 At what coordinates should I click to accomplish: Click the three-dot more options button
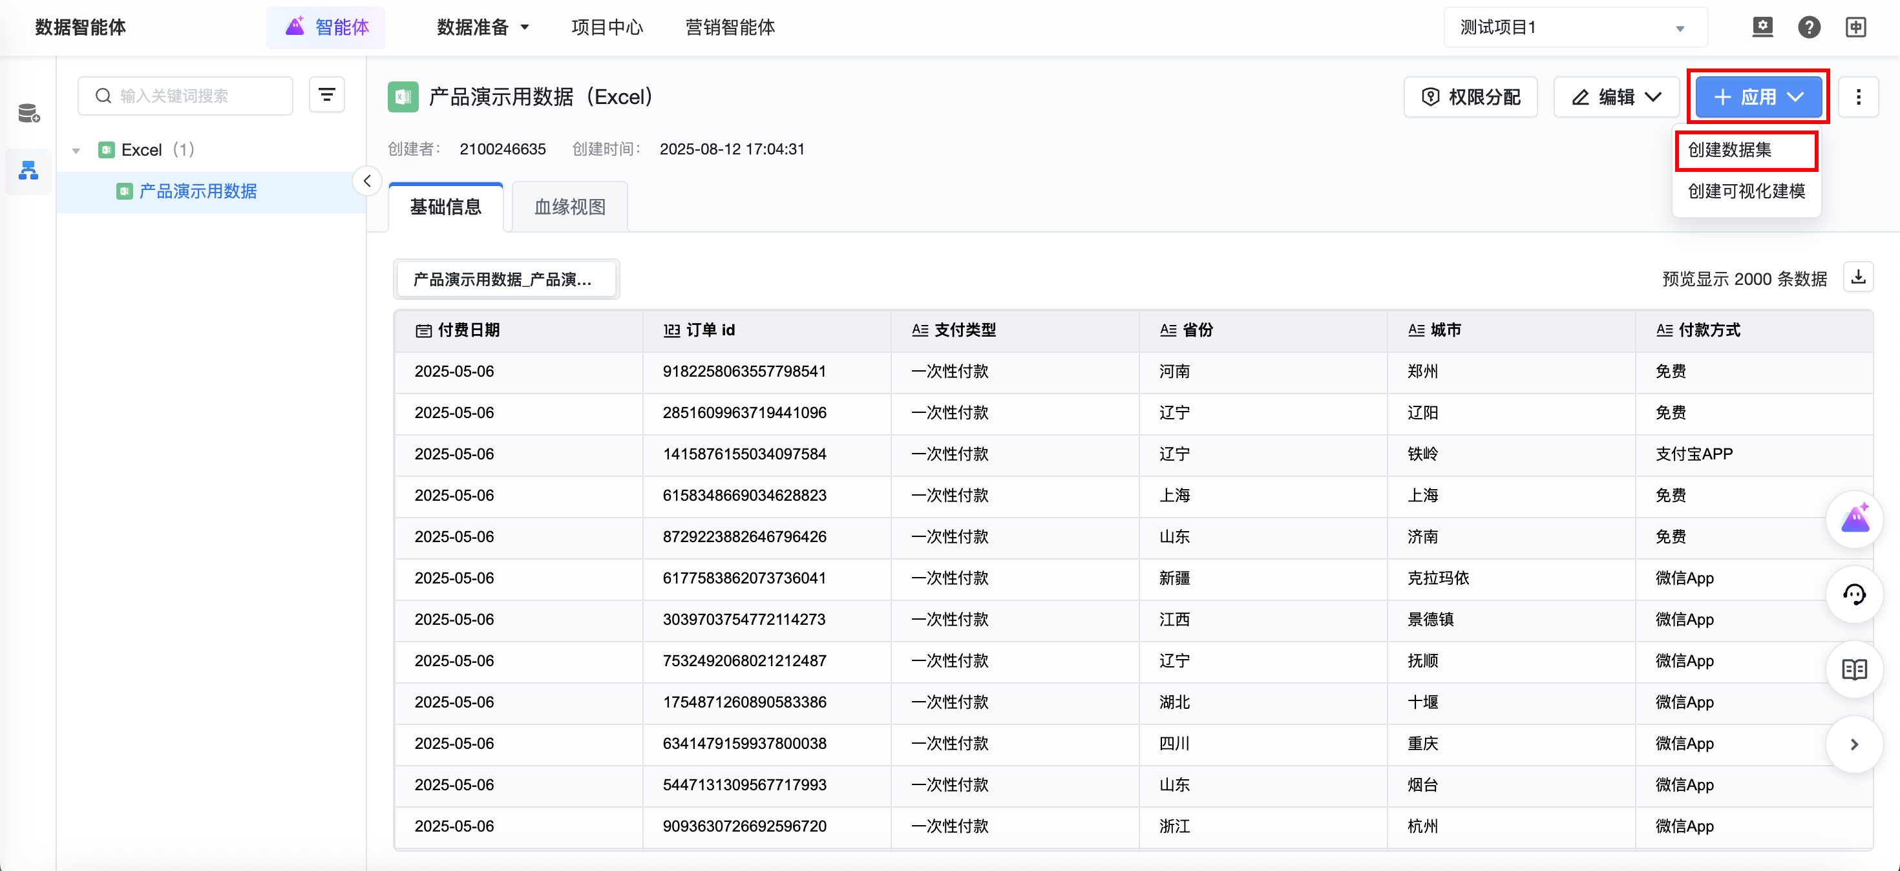[1858, 97]
